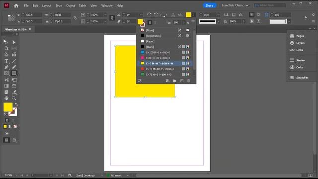Click the New Swatch plus icon

pyautogui.click(x=182, y=81)
